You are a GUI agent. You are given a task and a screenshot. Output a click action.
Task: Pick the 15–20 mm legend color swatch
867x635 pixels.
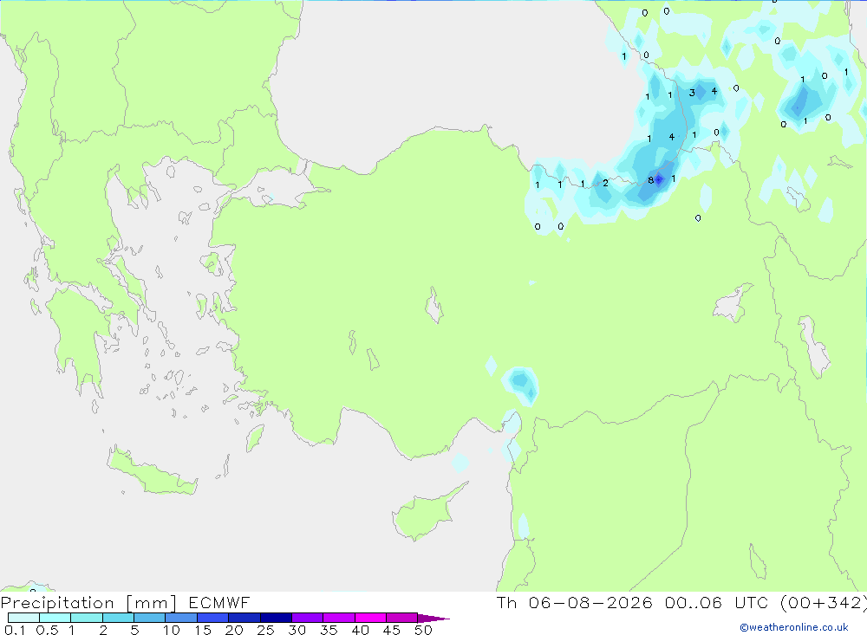(213, 618)
